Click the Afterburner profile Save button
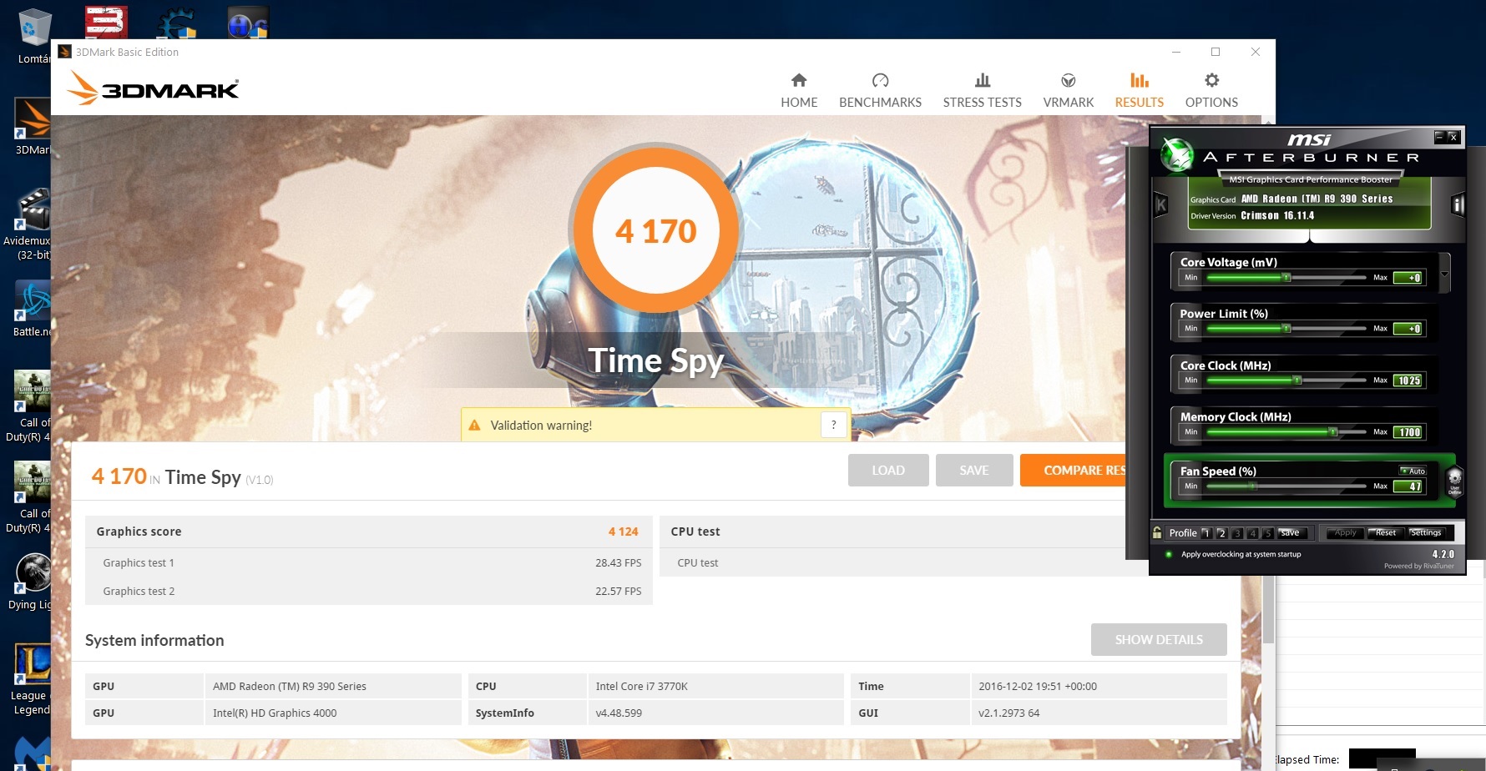This screenshot has height=771, width=1486. [1291, 532]
